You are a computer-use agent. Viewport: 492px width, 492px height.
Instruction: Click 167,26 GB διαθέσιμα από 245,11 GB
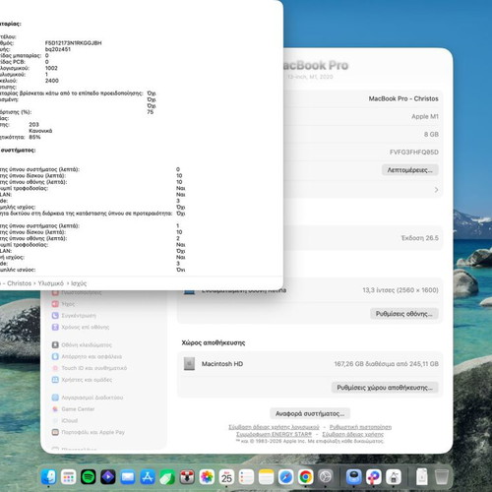[x=387, y=364]
